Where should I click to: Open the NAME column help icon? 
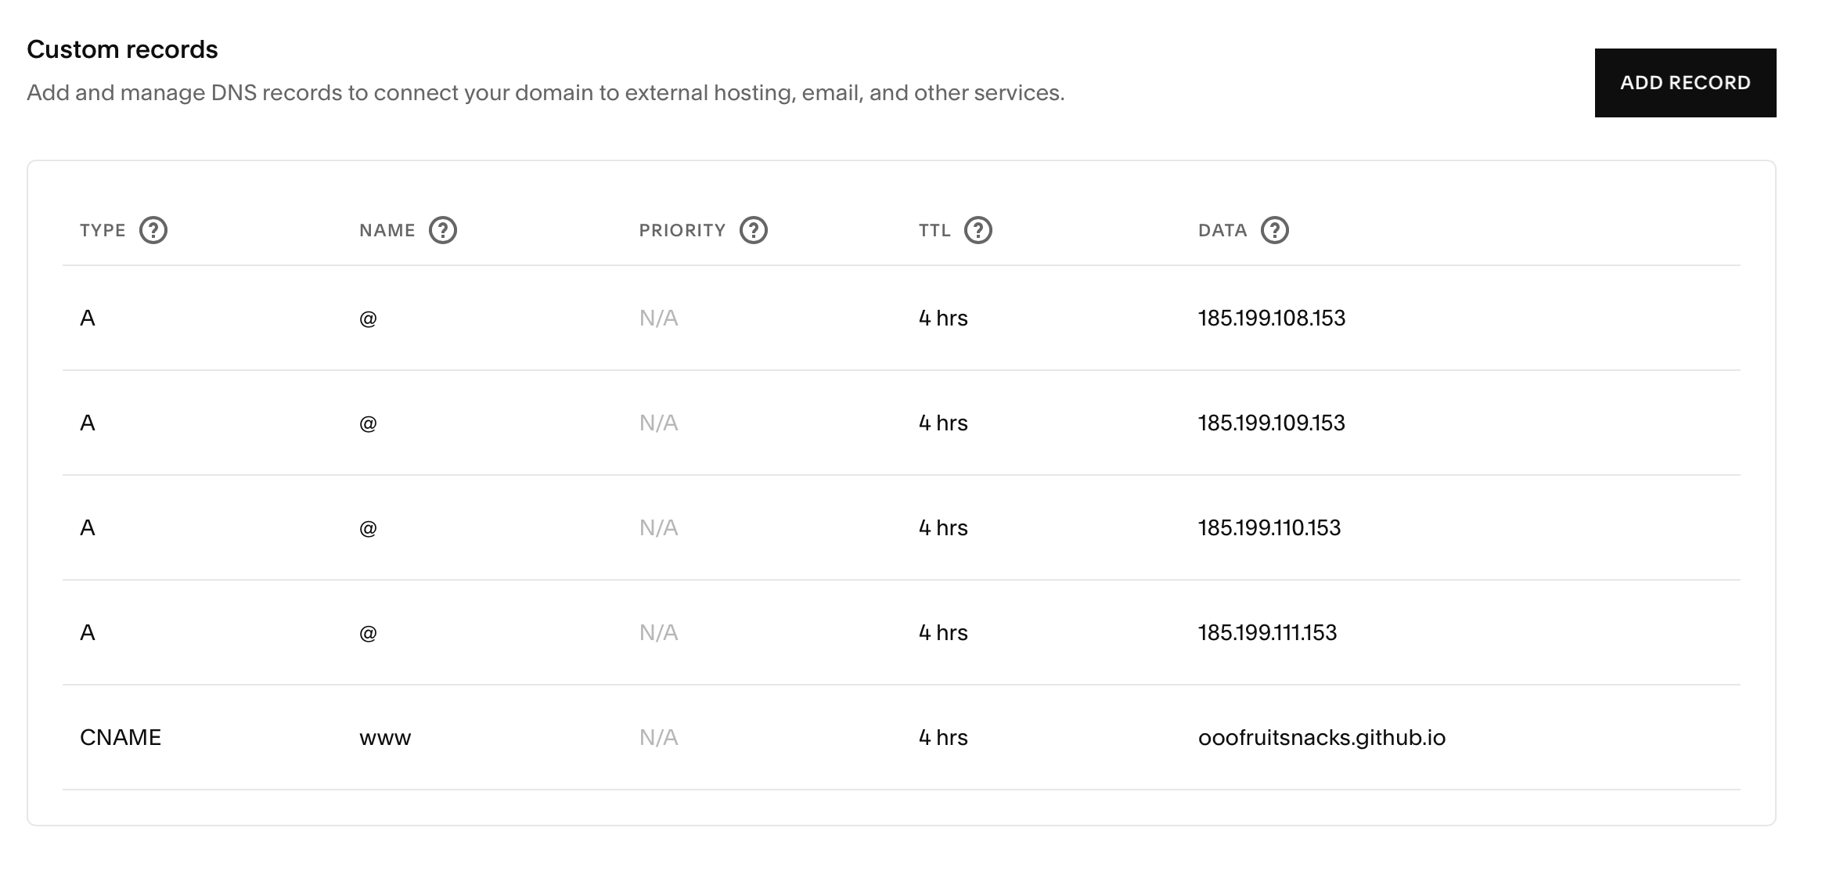443,230
